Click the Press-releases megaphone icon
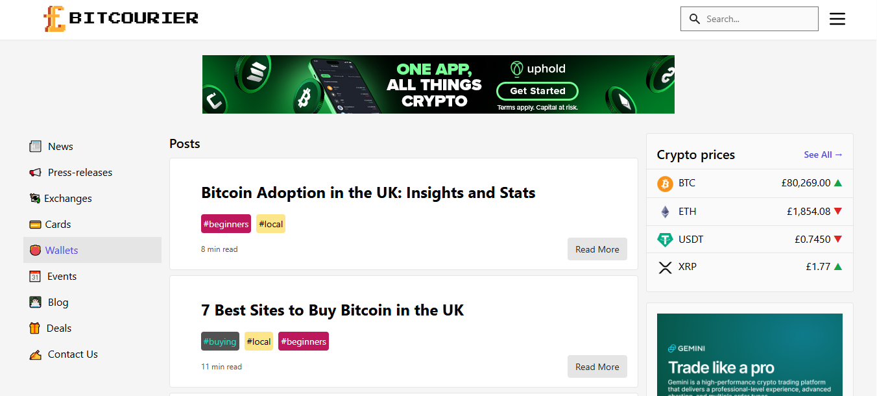 [35, 173]
